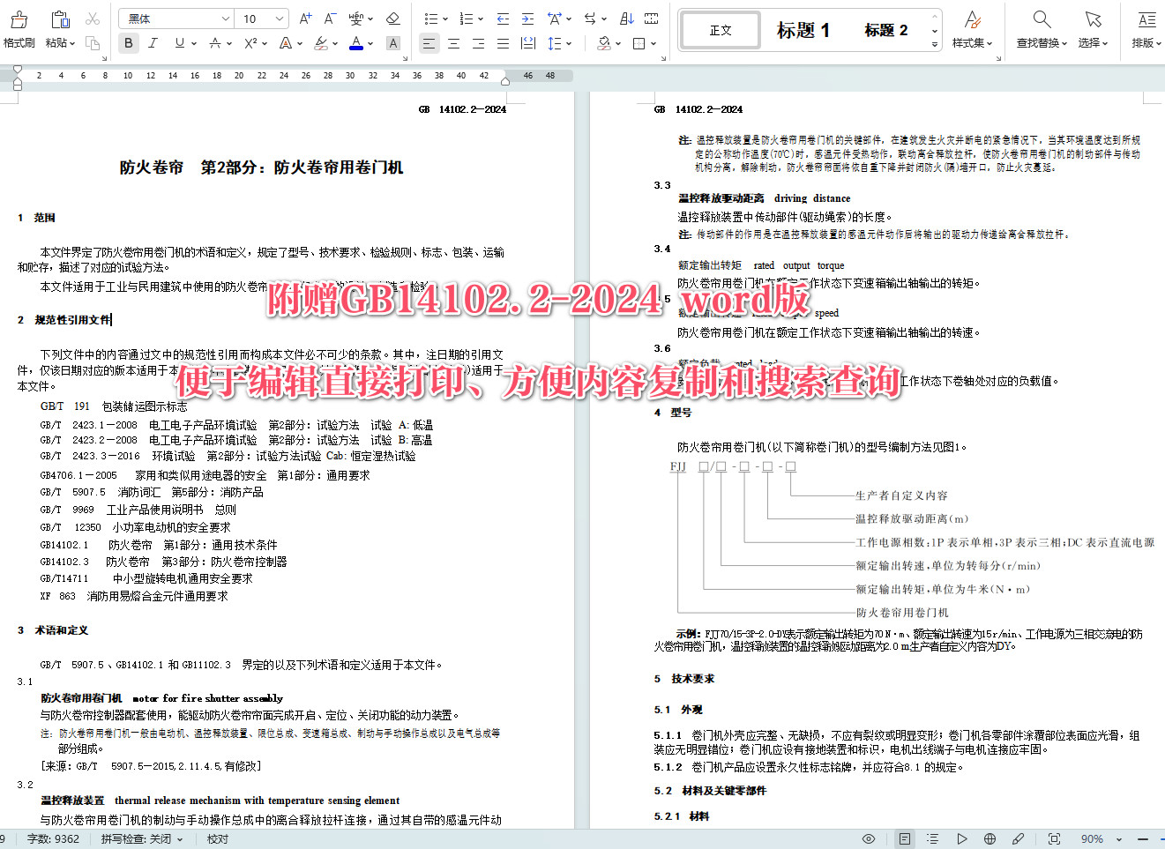
Task: Open 查找替换 find and replace
Action: point(1041,26)
